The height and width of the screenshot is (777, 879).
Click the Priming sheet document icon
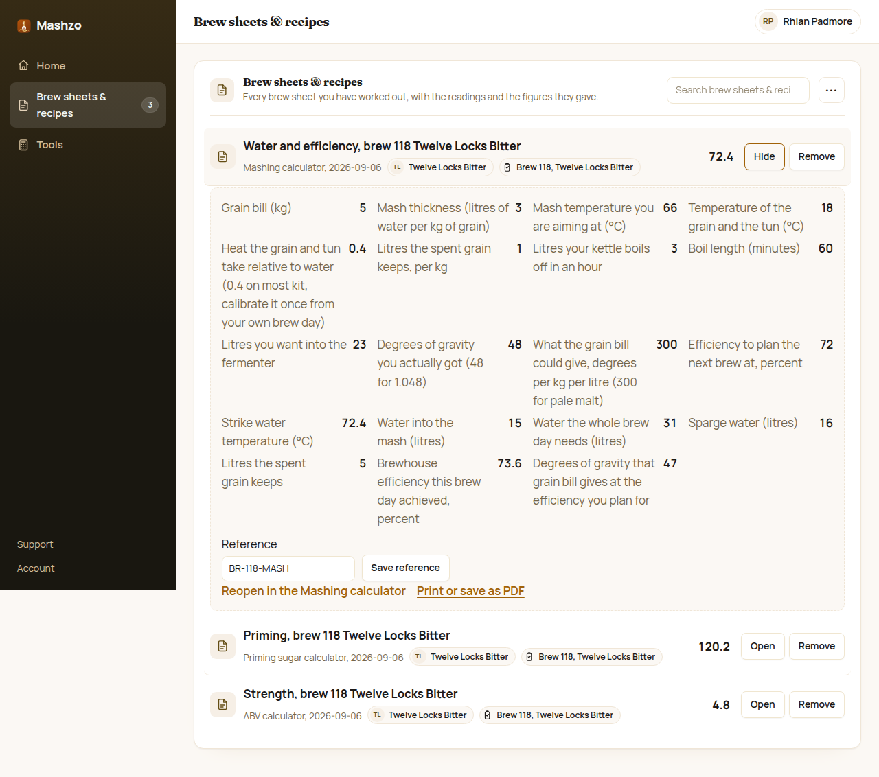222,646
